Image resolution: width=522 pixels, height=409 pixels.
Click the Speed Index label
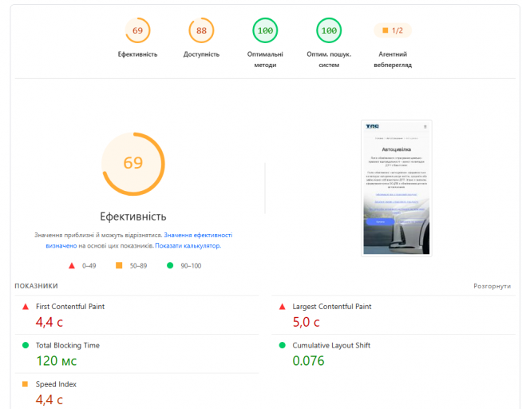56,384
